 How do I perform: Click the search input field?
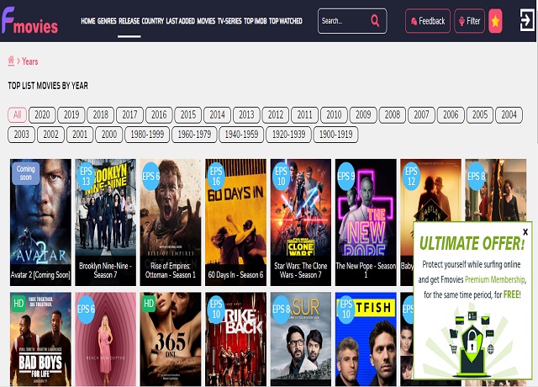coord(340,21)
